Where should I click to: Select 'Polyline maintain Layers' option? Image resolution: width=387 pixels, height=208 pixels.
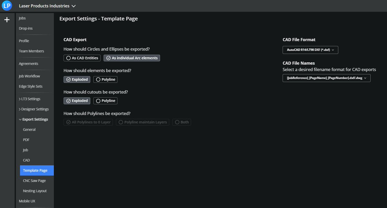coord(143,122)
